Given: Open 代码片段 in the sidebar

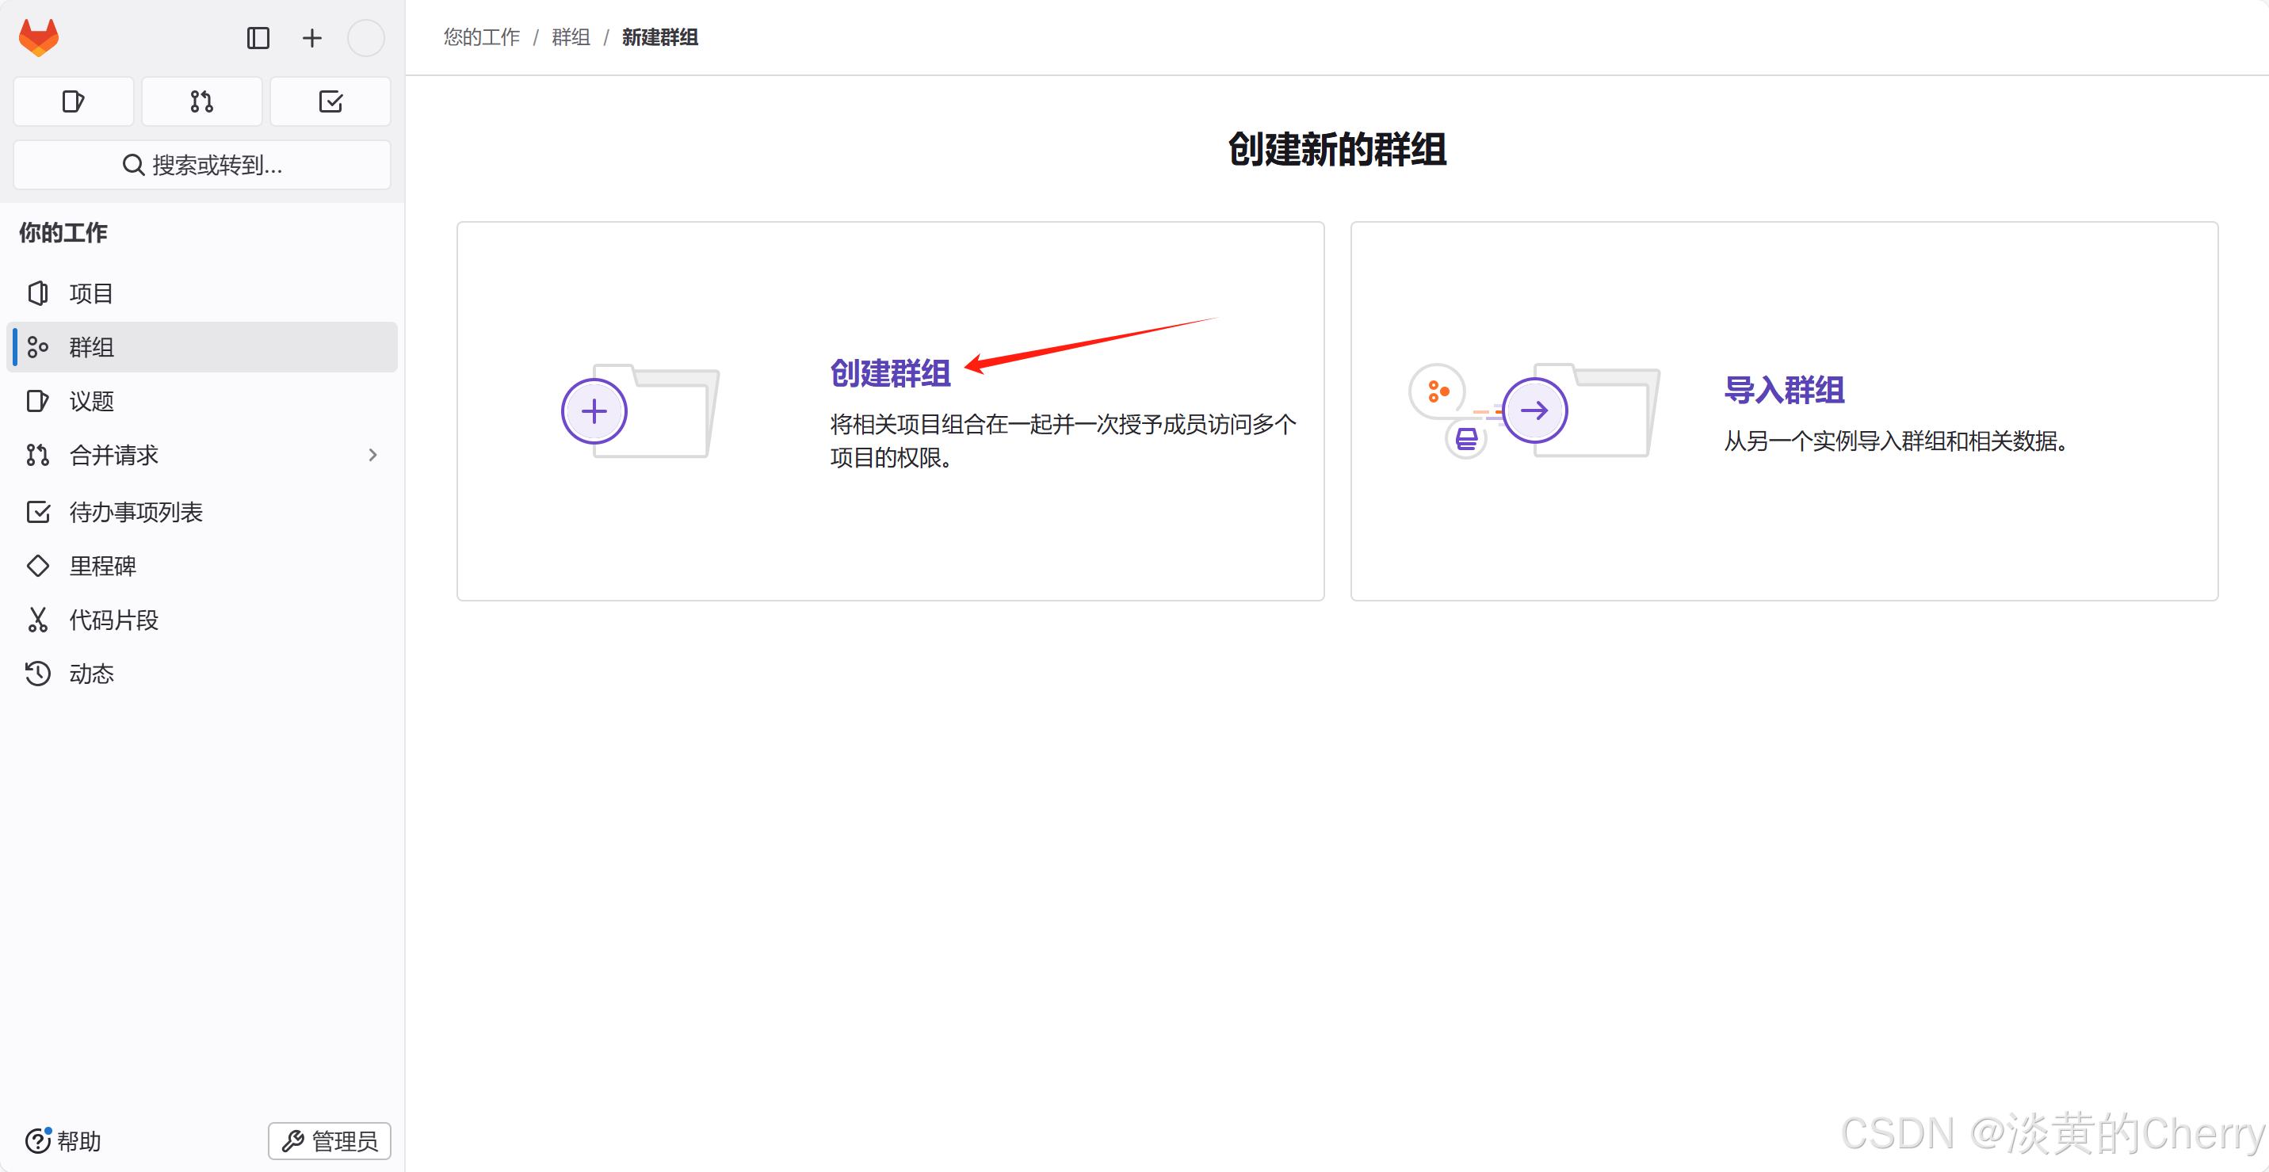Looking at the screenshot, I should click(202, 619).
